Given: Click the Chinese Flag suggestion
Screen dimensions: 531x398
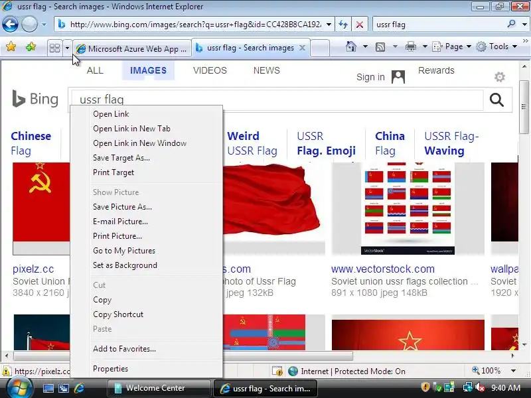Looking at the screenshot, I should click(31, 143).
